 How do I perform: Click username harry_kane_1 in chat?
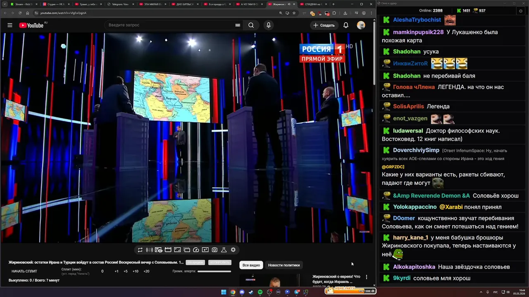(x=410, y=238)
